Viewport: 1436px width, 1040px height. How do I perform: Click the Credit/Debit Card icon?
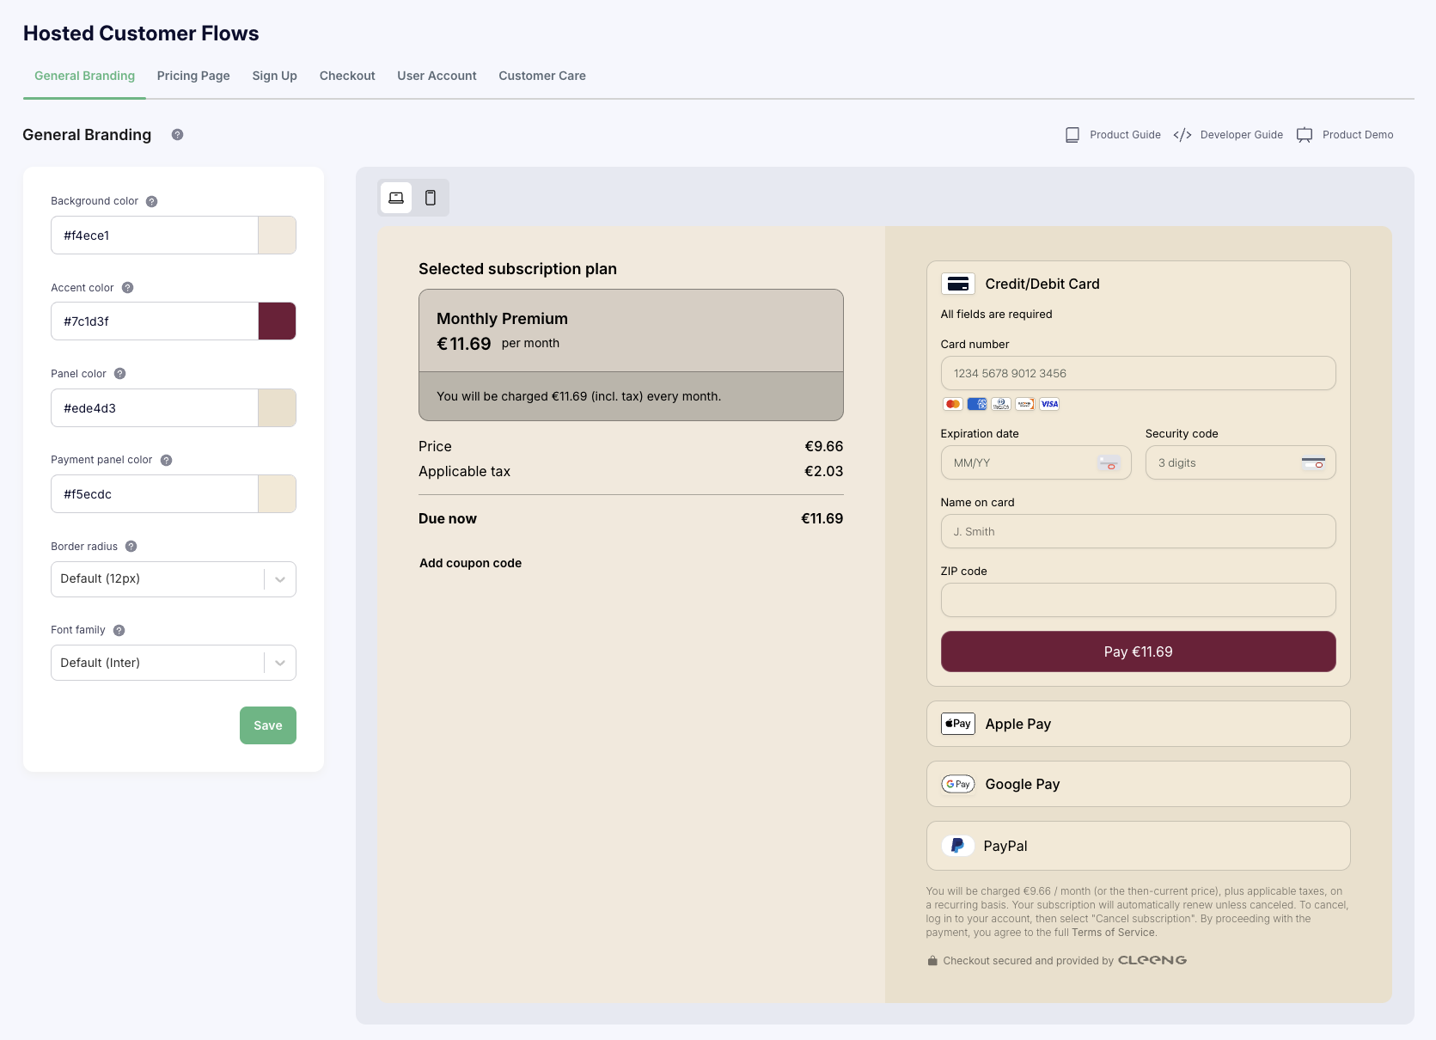pyautogui.click(x=958, y=284)
